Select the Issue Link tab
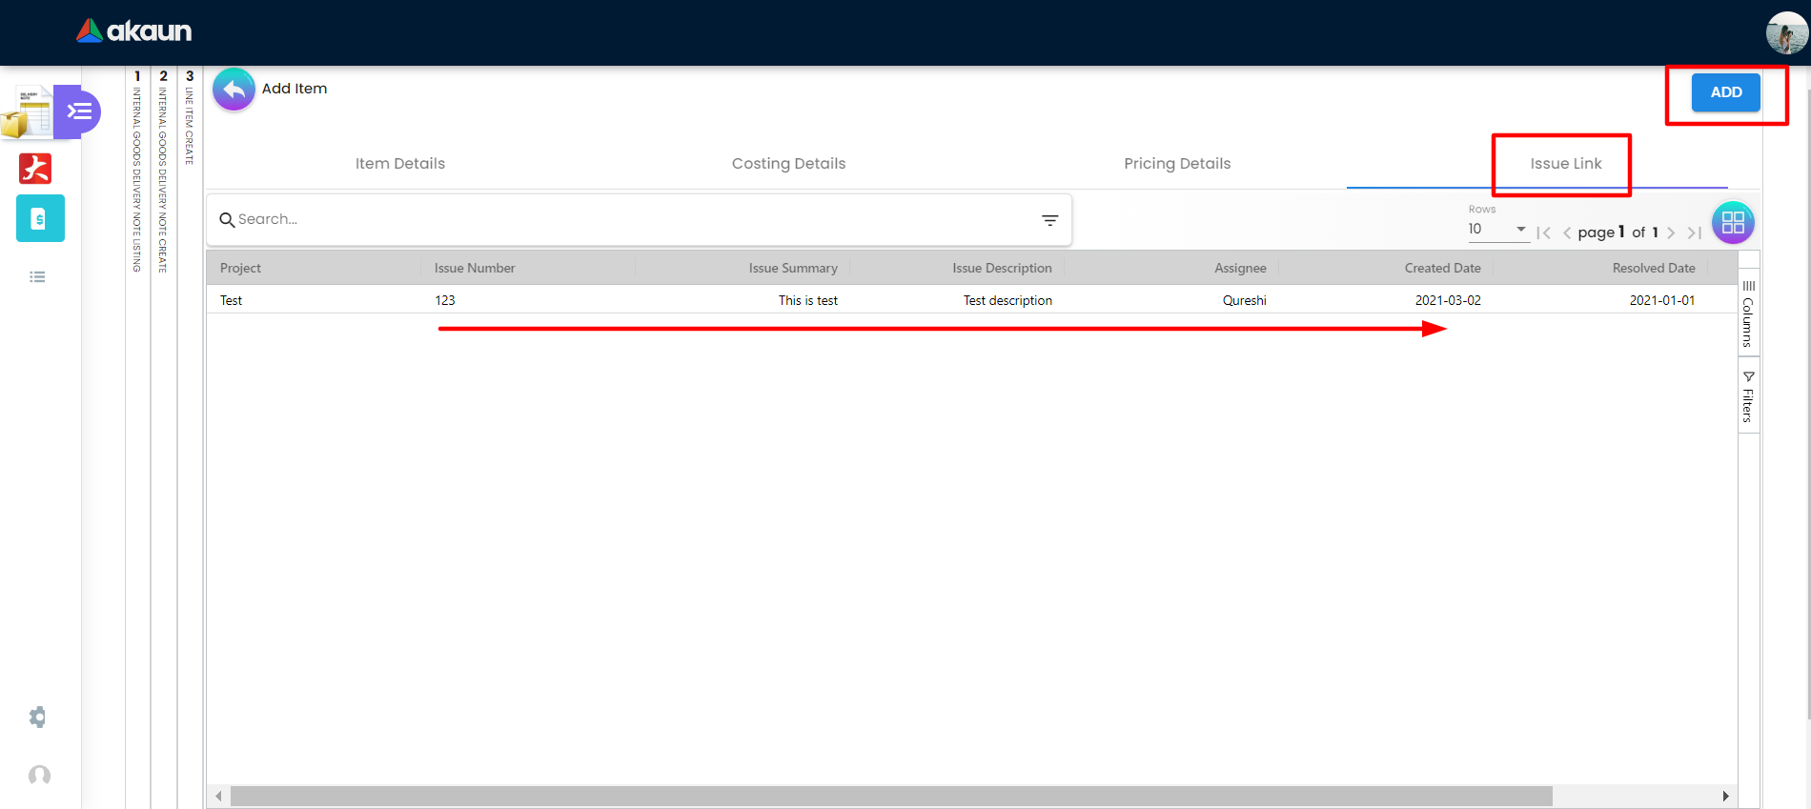 click(1566, 164)
